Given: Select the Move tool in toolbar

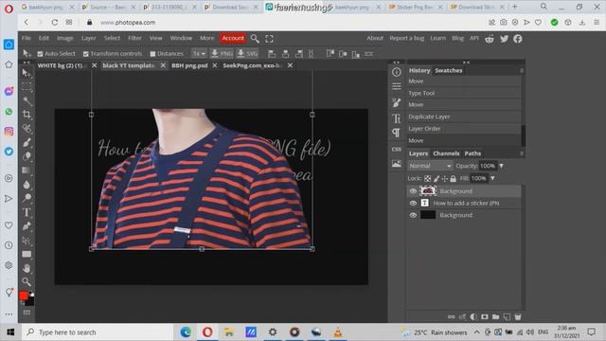Looking at the screenshot, I should click(x=27, y=73).
